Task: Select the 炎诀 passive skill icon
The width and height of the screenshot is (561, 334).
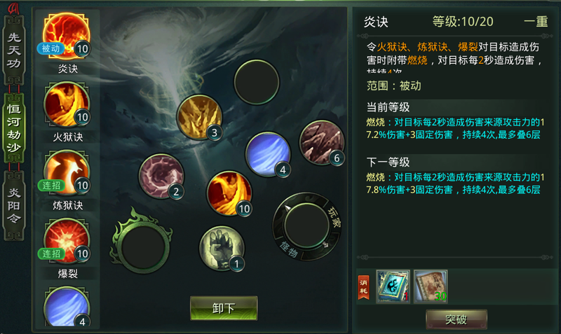Action: click(x=66, y=36)
